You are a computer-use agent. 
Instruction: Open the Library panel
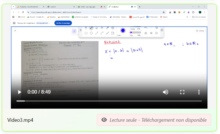pyautogui.click(x=200, y=31)
